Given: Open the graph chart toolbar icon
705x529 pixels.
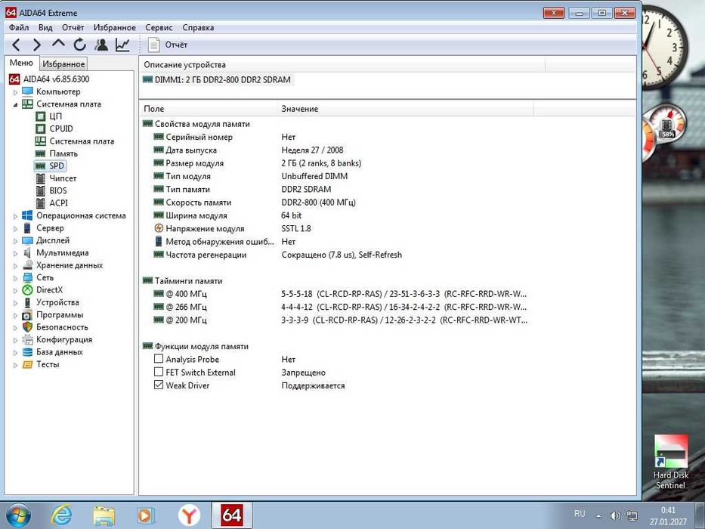Looking at the screenshot, I should [122, 45].
